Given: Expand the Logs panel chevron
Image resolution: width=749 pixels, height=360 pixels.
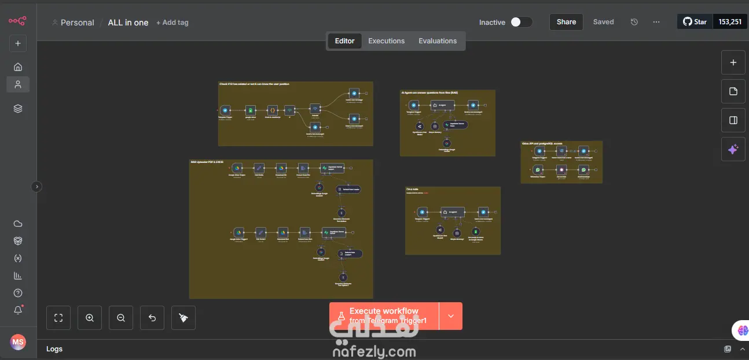Looking at the screenshot, I should click(743, 349).
